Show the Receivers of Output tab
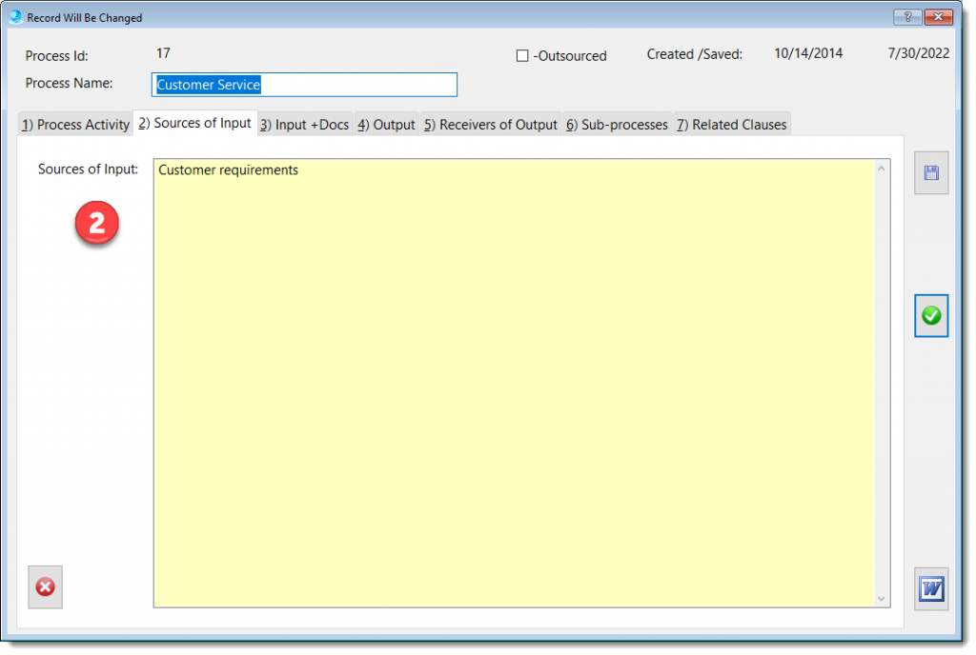The width and height of the screenshot is (976, 655). pyautogui.click(x=491, y=125)
